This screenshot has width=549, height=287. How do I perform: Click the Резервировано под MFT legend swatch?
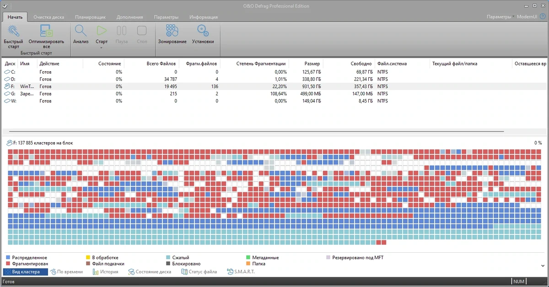[x=328, y=258]
